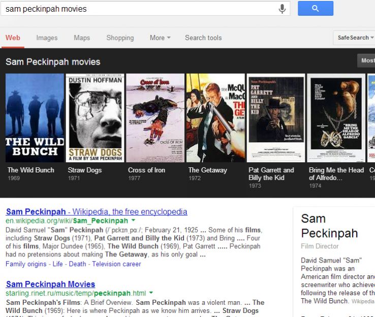Screen dimensions: 375x317
Task: Click Pat Garrett and Billy the Kid poster
Action: tap(275, 118)
